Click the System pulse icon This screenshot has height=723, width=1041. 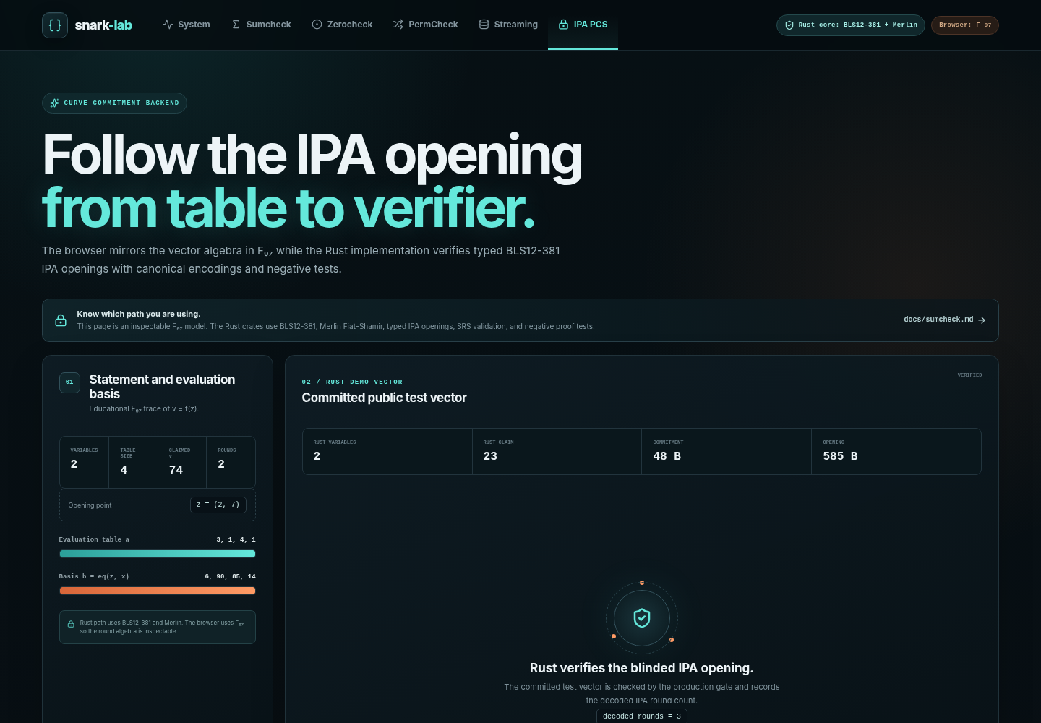pyautogui.click(x=168, y=25)
